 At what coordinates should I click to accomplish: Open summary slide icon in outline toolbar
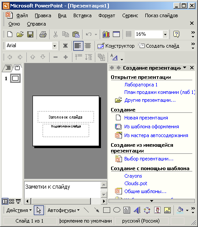coord(101,57)
